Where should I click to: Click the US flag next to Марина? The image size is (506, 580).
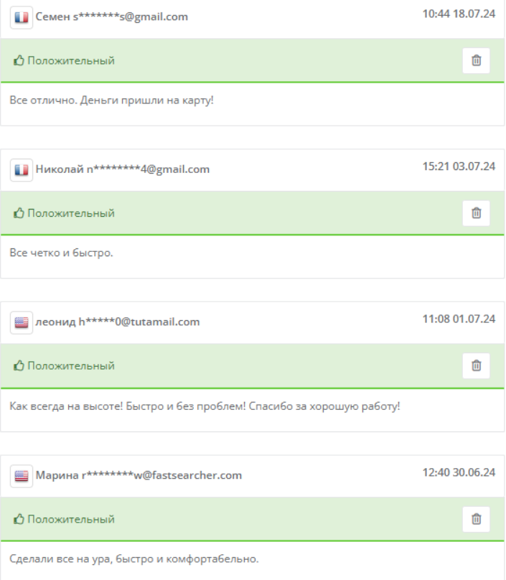click(x=22, y=476)
